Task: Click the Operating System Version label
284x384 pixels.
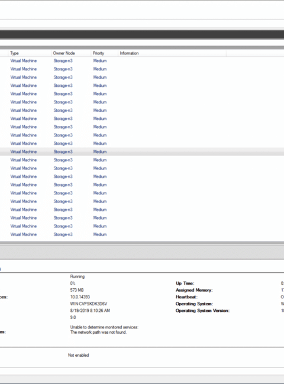Action: (x=202, y=311)
